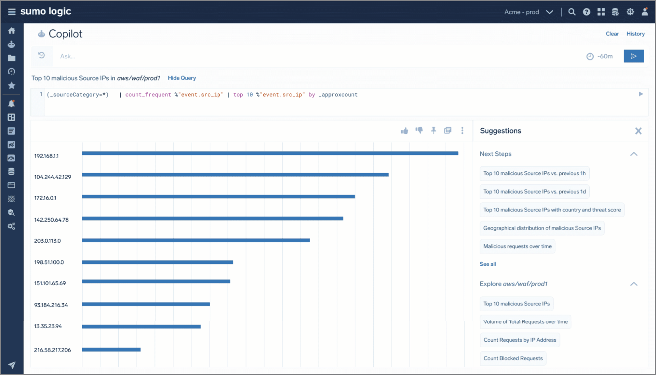Collapse the Next Steps section
This screenshot has width=656, height=375.
tap(634, 154)
